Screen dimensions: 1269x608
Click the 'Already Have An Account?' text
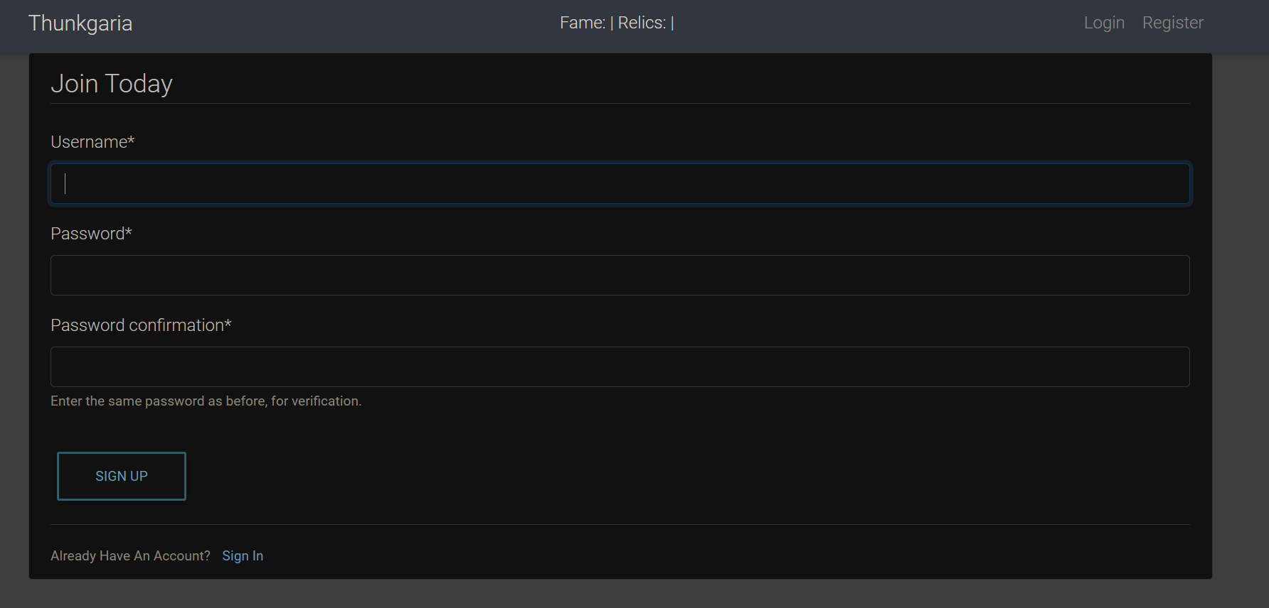[x=130, y=555]
